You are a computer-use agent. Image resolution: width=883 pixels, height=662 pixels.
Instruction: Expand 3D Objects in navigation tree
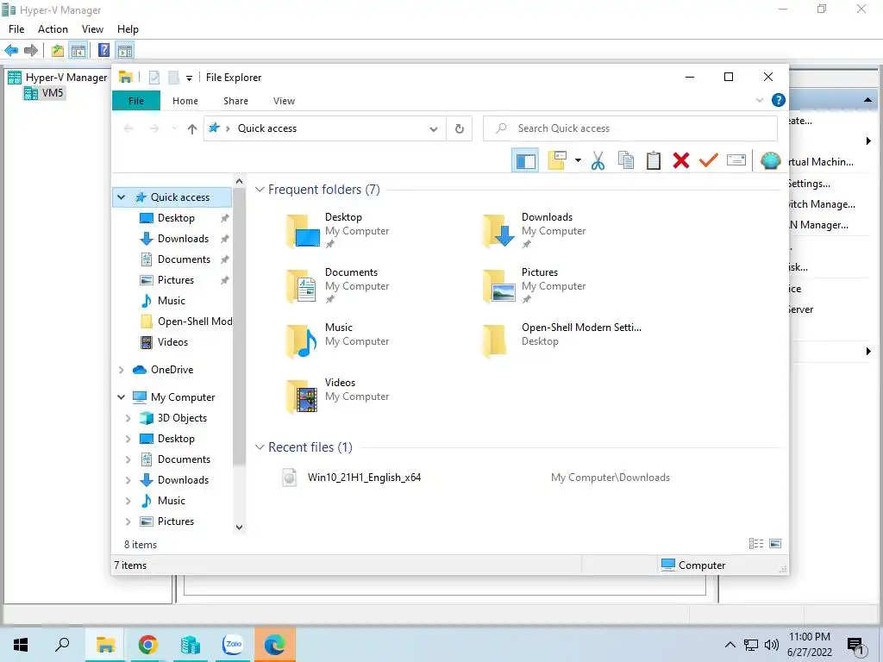(x=128, y=418)
